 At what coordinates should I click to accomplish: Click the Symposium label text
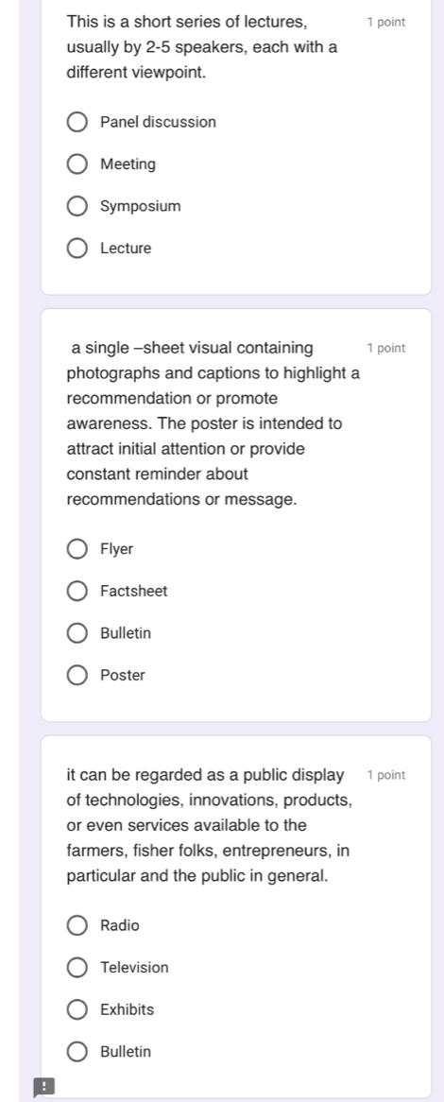tap(141, 207)
